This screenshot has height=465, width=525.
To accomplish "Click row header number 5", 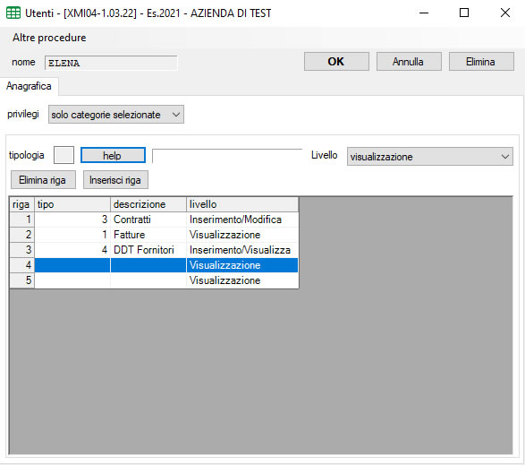I will (x=22, y=280).
